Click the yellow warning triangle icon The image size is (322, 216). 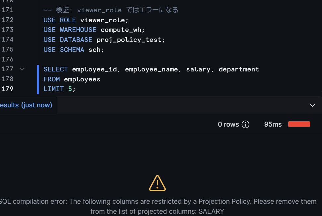(157, 183)
